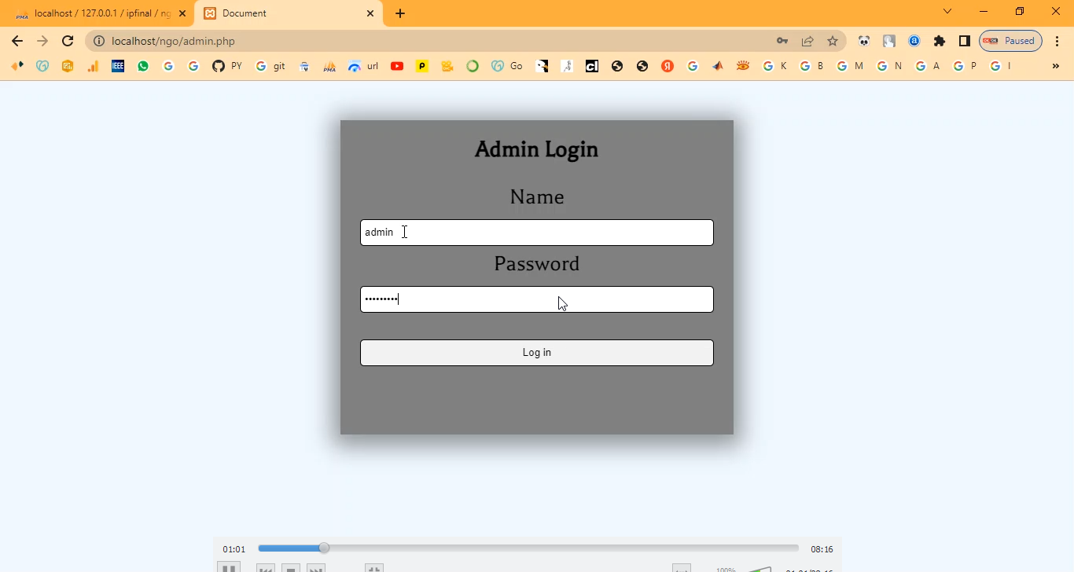
Task: Click the Yandex bookmark icon
Action: coord(668,67)
